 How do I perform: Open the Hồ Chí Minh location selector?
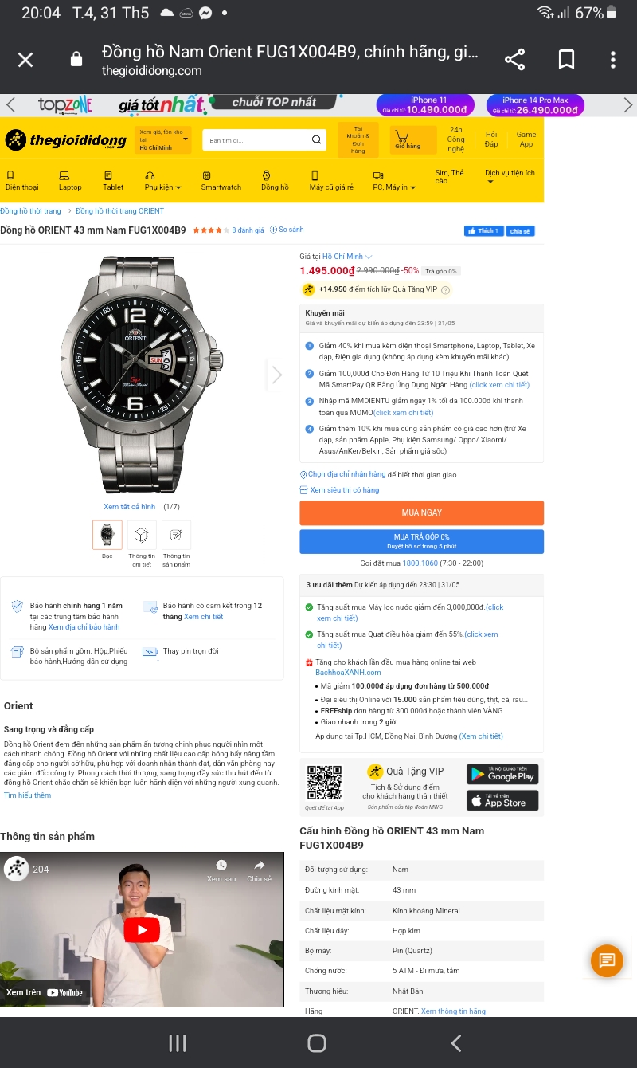pos(163,139)
